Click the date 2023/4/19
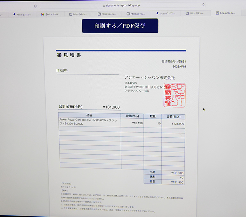246x217 pixels. [x=179, y=66]
